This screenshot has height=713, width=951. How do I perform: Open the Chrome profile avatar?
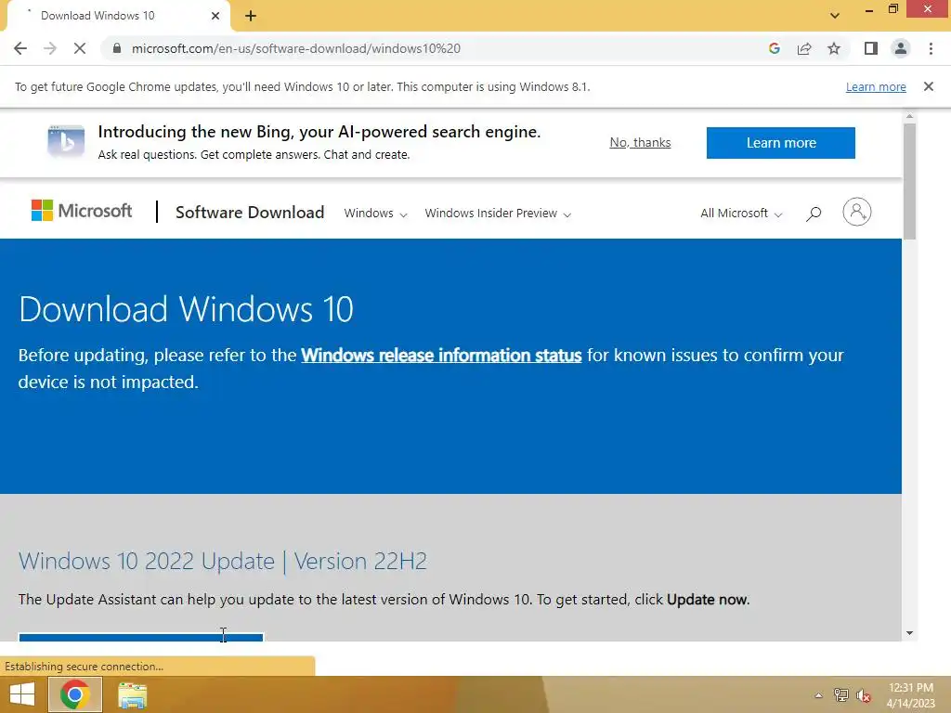[901, 48]
